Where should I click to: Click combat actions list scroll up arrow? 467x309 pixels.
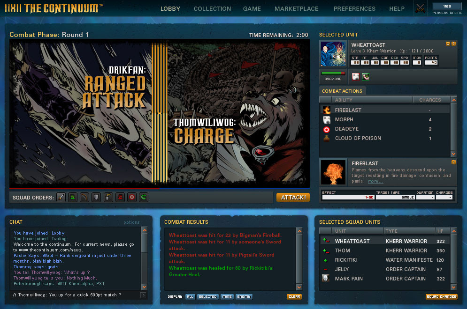pyautogui.click(x=453, y=100)
